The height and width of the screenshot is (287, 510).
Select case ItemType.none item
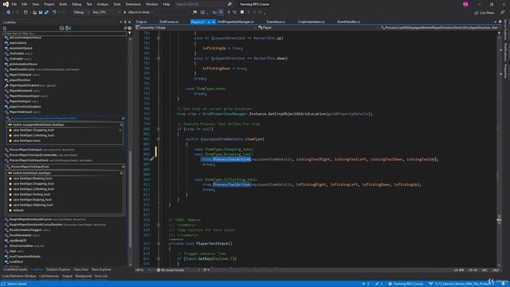(27, 140)
